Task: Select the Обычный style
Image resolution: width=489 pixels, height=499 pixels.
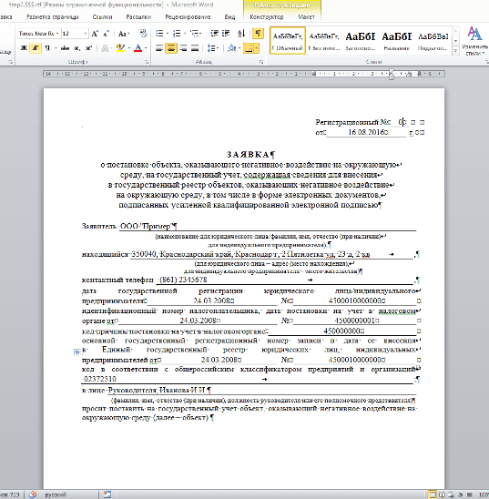Action: tap(287, 41)
